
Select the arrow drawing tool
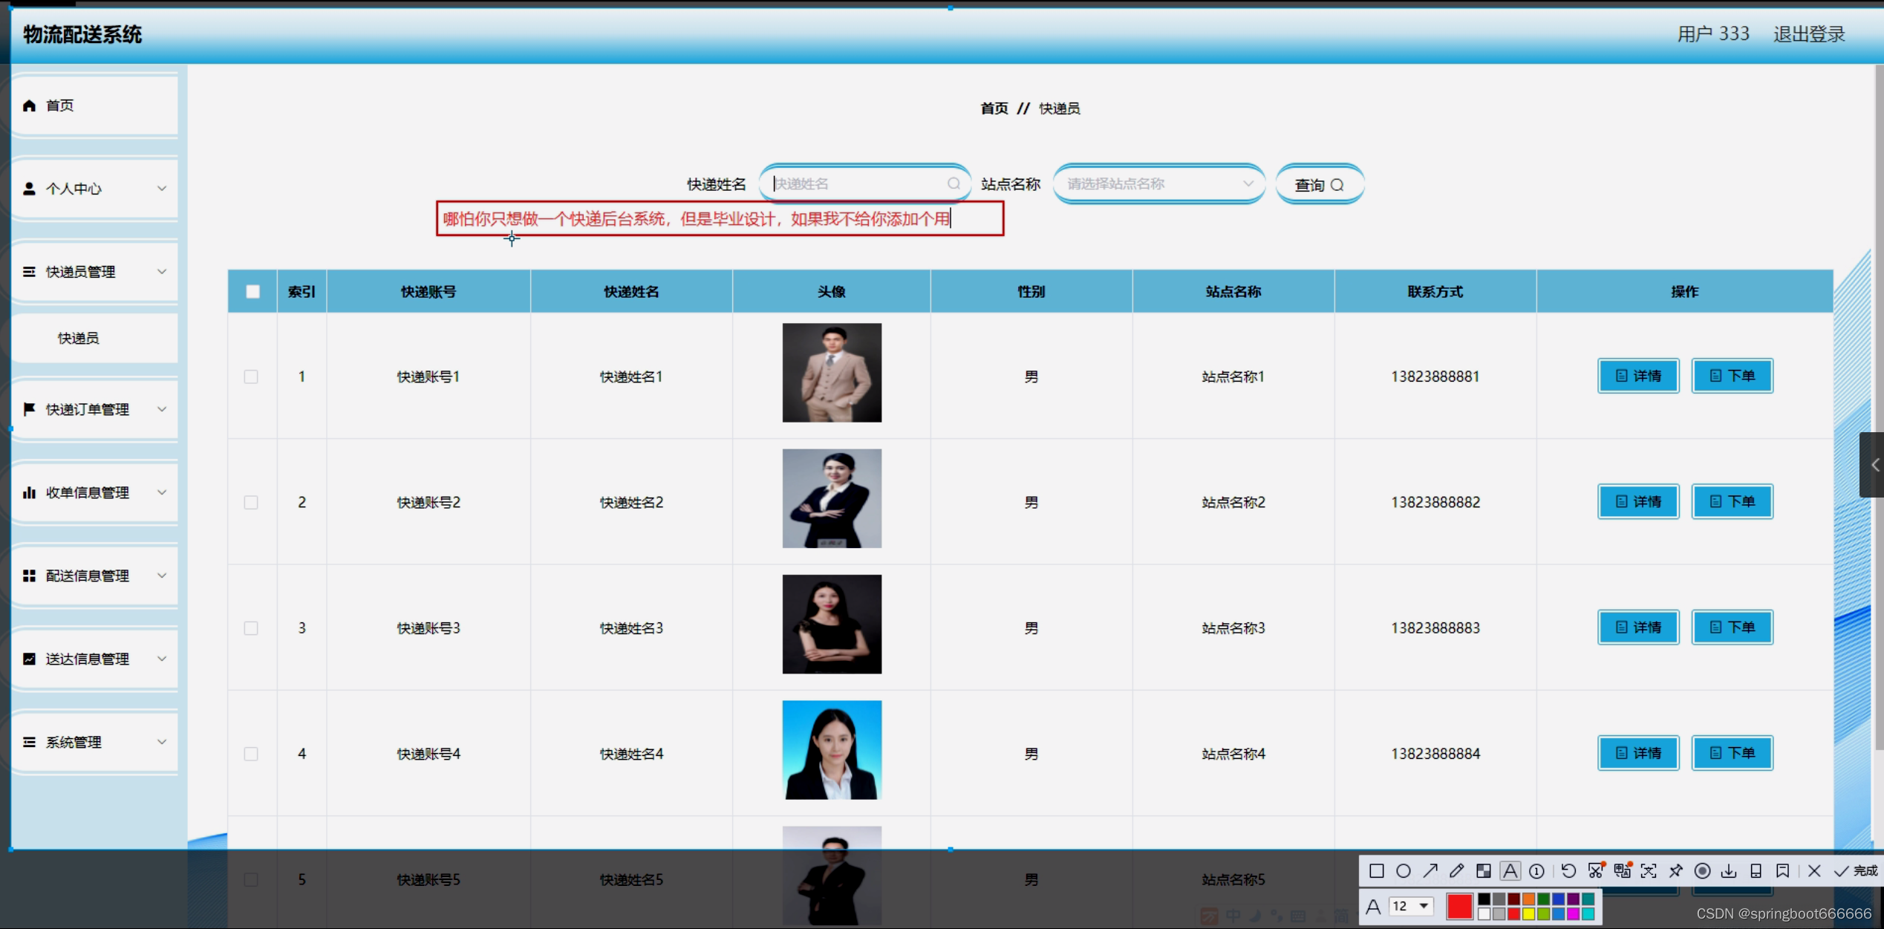[x=1430, y=871]
